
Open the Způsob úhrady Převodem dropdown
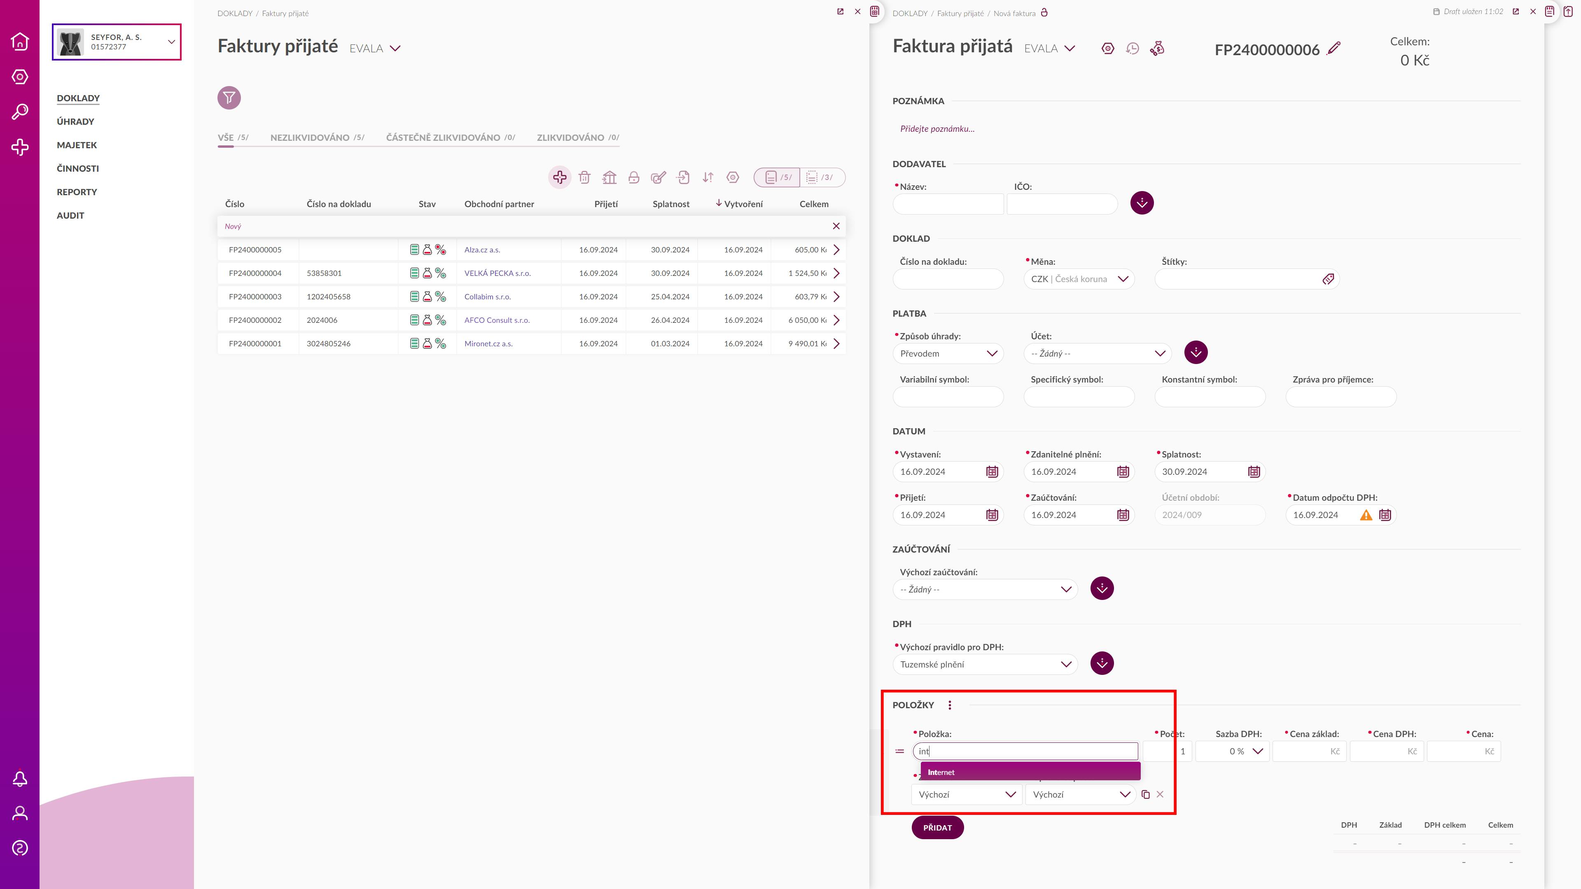coord(948,353)
